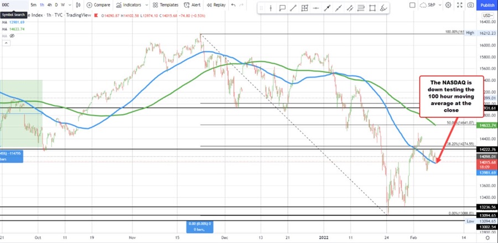Click the Compare symbol button
The image size is (498, 243).
pyautogui.click(x=98, y=5)
